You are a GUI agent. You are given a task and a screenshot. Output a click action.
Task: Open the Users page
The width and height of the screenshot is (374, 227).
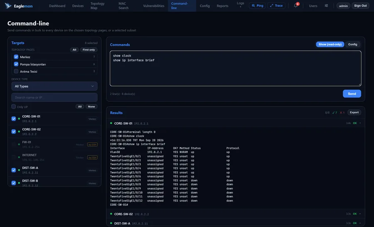pyautogui.click(x=313, y=6)
